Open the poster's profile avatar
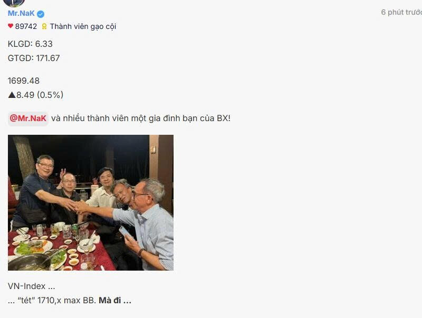422x318 pixels. pos(14,3)
